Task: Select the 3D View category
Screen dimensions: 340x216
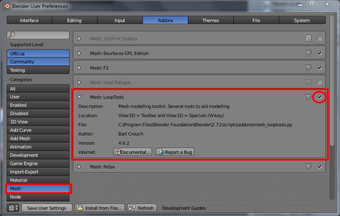Action: pyautogui.click(x=38, y=122)
